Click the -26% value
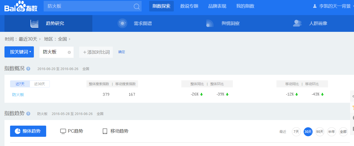The height and width of the screenshot is (146, 354). pyautogui.click(x=194, y=94)
